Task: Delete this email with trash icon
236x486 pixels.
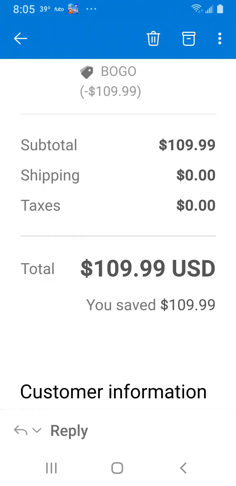Action: [x=153, y=39]
